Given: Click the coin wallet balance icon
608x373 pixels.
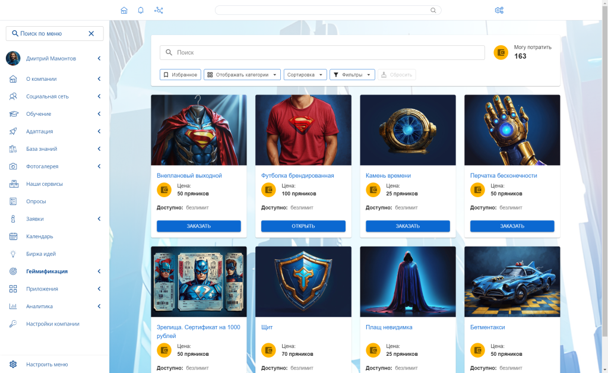Looking at the screenshot, I should click(501, 53).
